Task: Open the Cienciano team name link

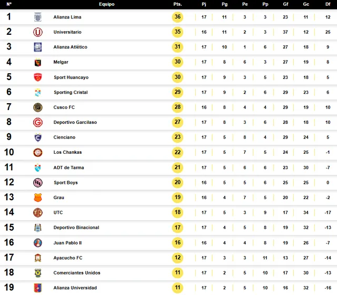Action: (64, 137)
